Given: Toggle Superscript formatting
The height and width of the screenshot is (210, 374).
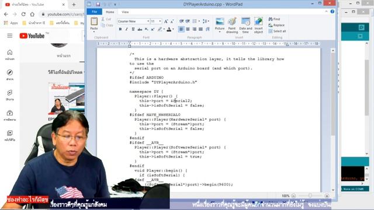Looking at the screenshot, I should pos(153,29).
